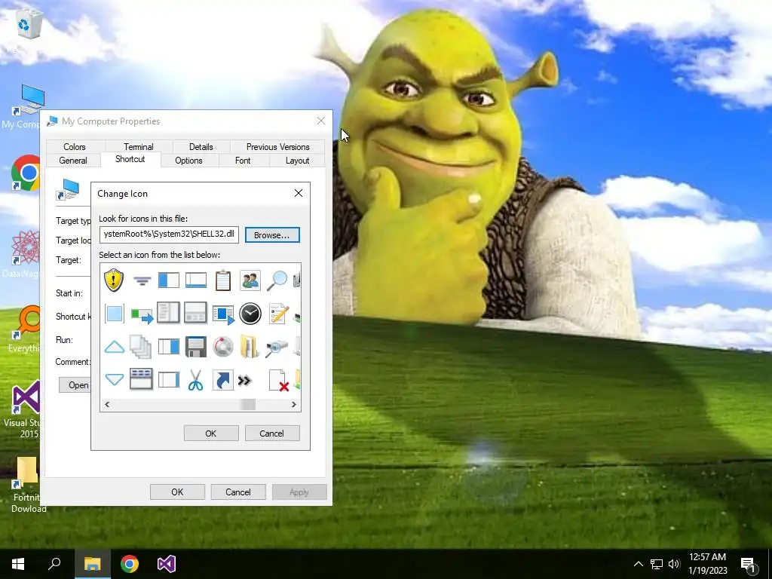Choose the silver disc burn icon
Viewport: 772px width, 579px height.
[223, 347]
